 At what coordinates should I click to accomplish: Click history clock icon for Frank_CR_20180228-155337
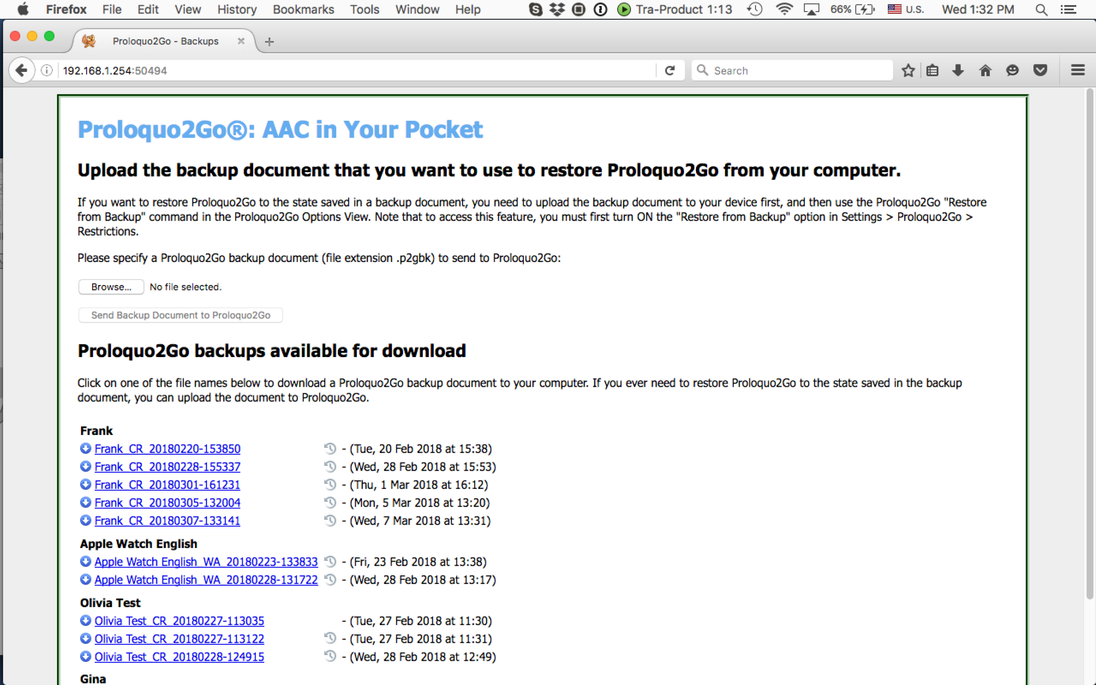(x=330, y=467)
